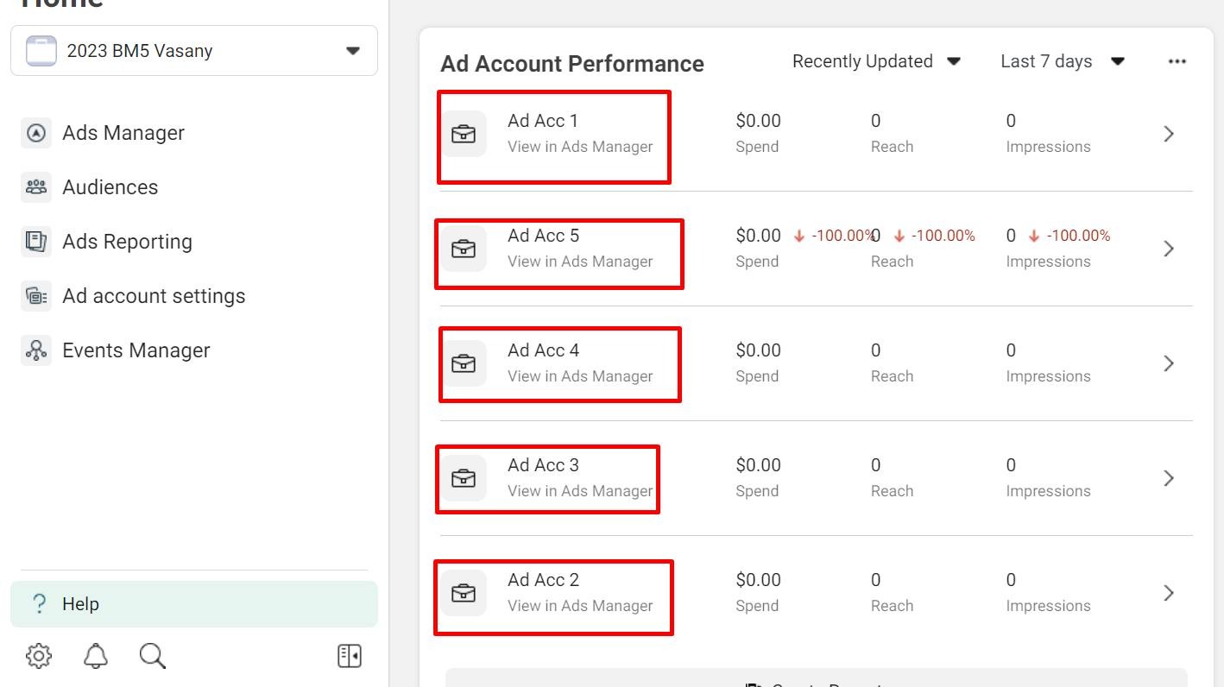Open notifications with the bell icon
The width and height of the screenshot is (1224, 687).
click(96, 656)
